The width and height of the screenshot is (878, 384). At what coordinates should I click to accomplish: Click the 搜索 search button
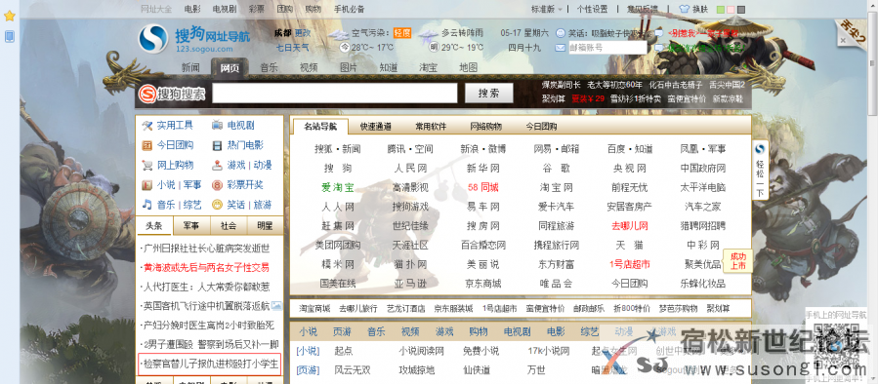(489, 94)
